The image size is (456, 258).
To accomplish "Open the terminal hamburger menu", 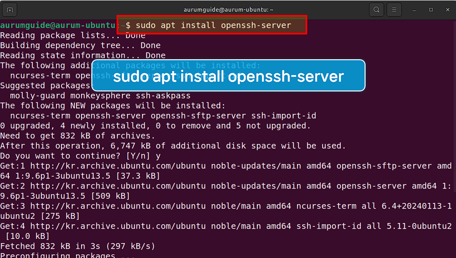I will pyautogui.click(x=394, y=10).
